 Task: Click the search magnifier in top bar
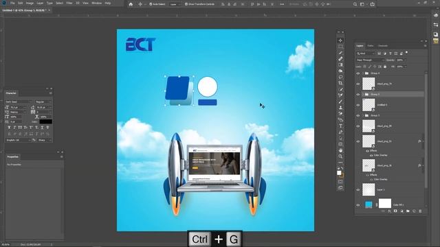(x=355, y=4)
